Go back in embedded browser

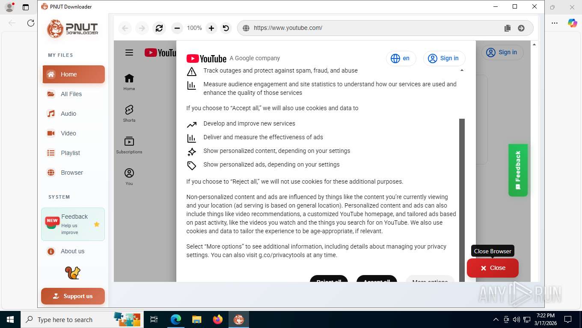tap(125, 28)
